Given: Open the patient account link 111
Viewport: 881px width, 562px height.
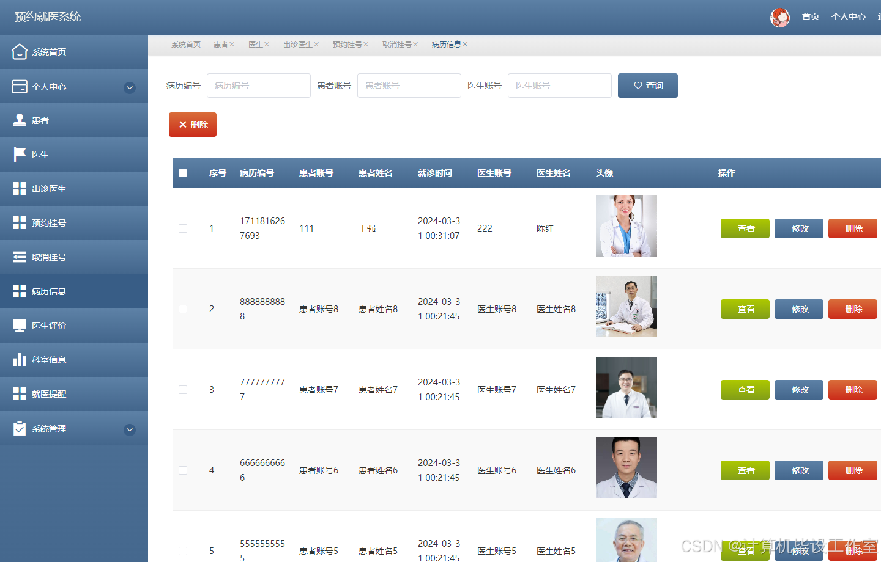Looking at the screenshot, I should [x=306, y=228].
